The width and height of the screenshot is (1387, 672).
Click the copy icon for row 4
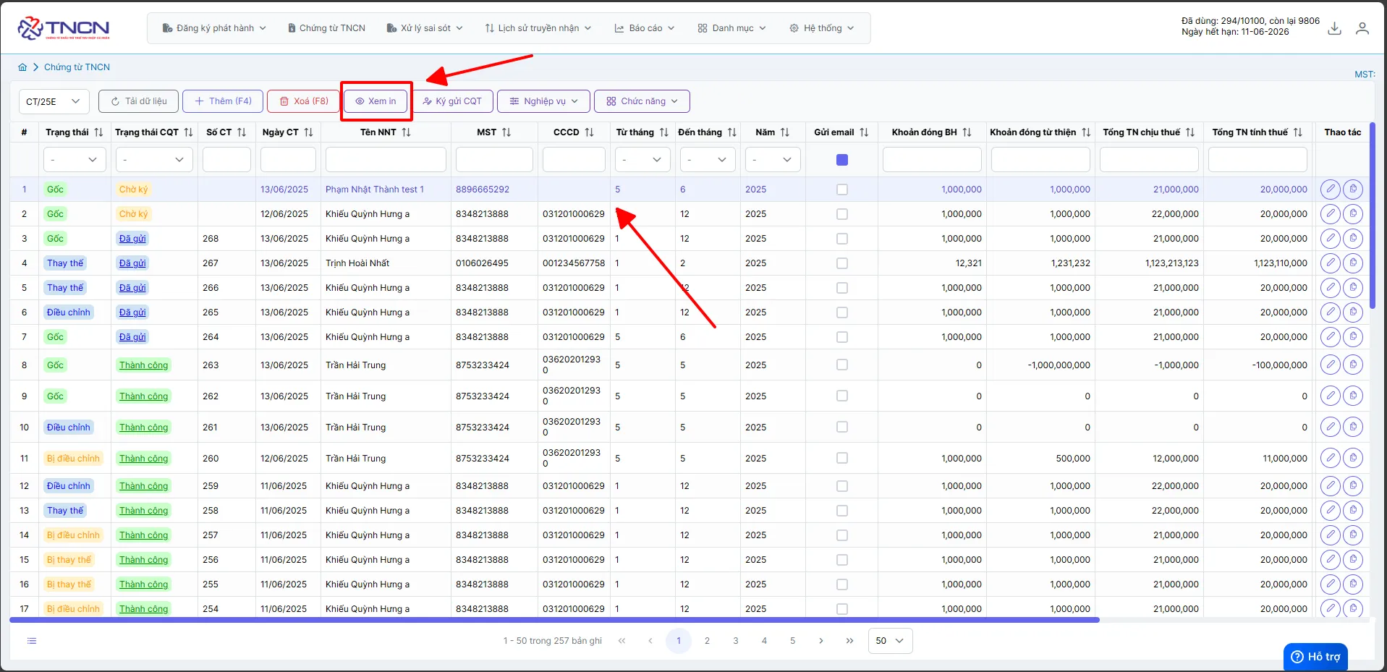[x=1353, y=263]
